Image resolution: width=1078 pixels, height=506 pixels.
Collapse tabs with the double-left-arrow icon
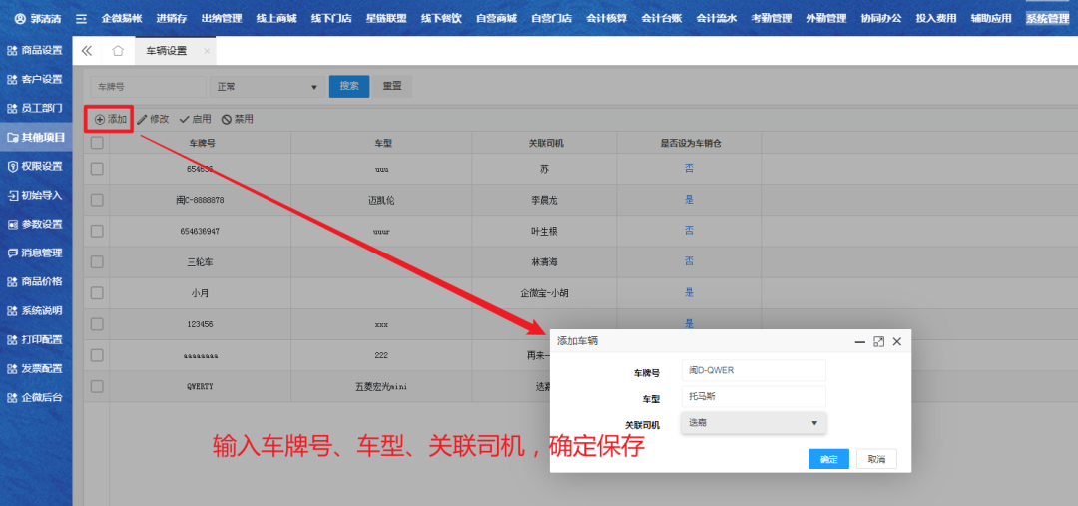click(x=87, y=50)
